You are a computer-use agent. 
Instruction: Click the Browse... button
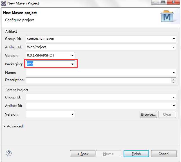148,114
